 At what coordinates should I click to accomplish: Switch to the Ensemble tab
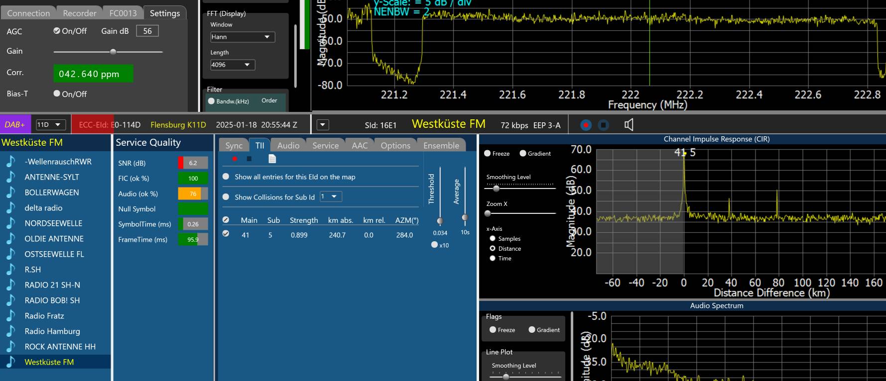point(441,145)
